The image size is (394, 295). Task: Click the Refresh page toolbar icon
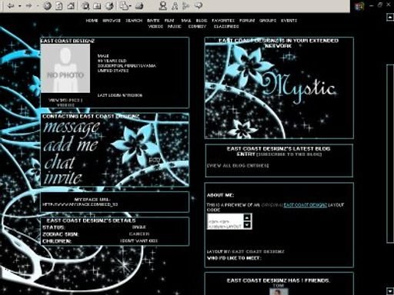(59, 6)
